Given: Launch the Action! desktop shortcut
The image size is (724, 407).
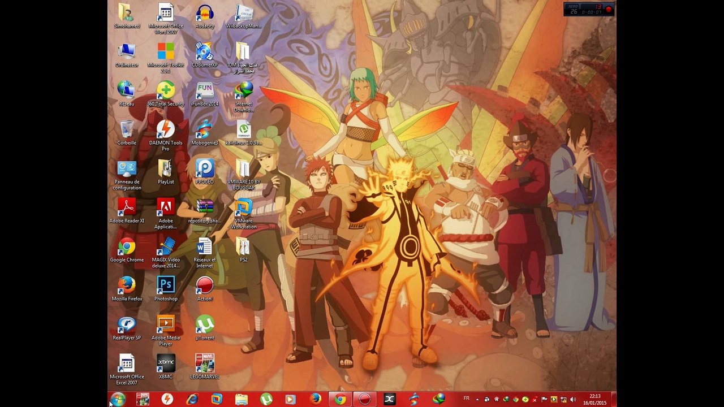Looking at the screenshot, I should click(205, 289).
